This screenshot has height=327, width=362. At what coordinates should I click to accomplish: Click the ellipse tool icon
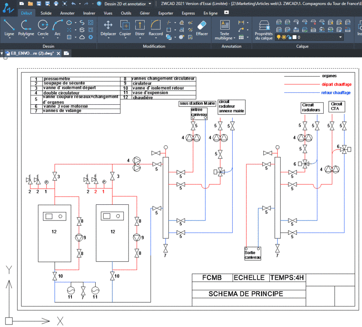[x=69, y=23]
